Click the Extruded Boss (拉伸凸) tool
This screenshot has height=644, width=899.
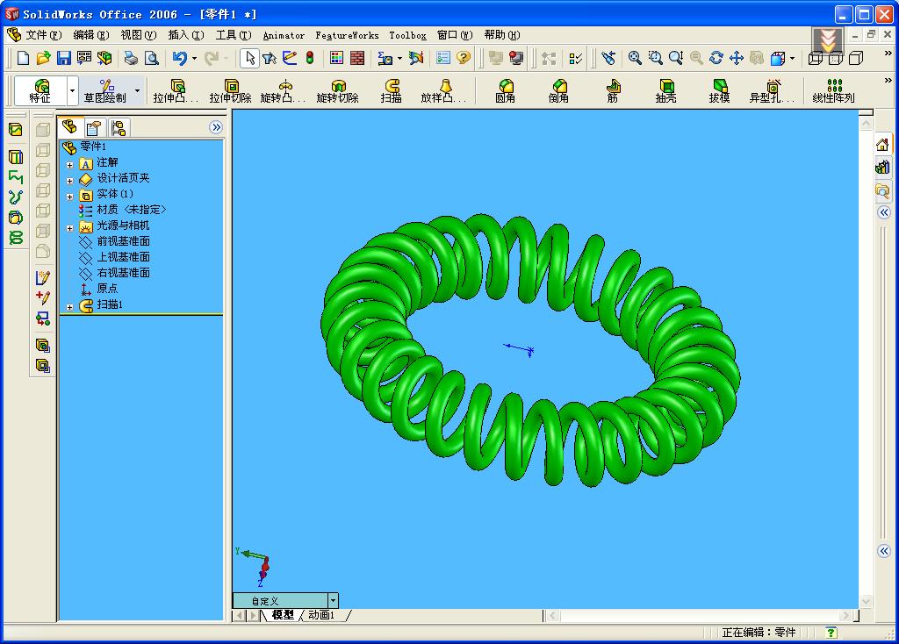pyautogui.click(x=176, y=91)
